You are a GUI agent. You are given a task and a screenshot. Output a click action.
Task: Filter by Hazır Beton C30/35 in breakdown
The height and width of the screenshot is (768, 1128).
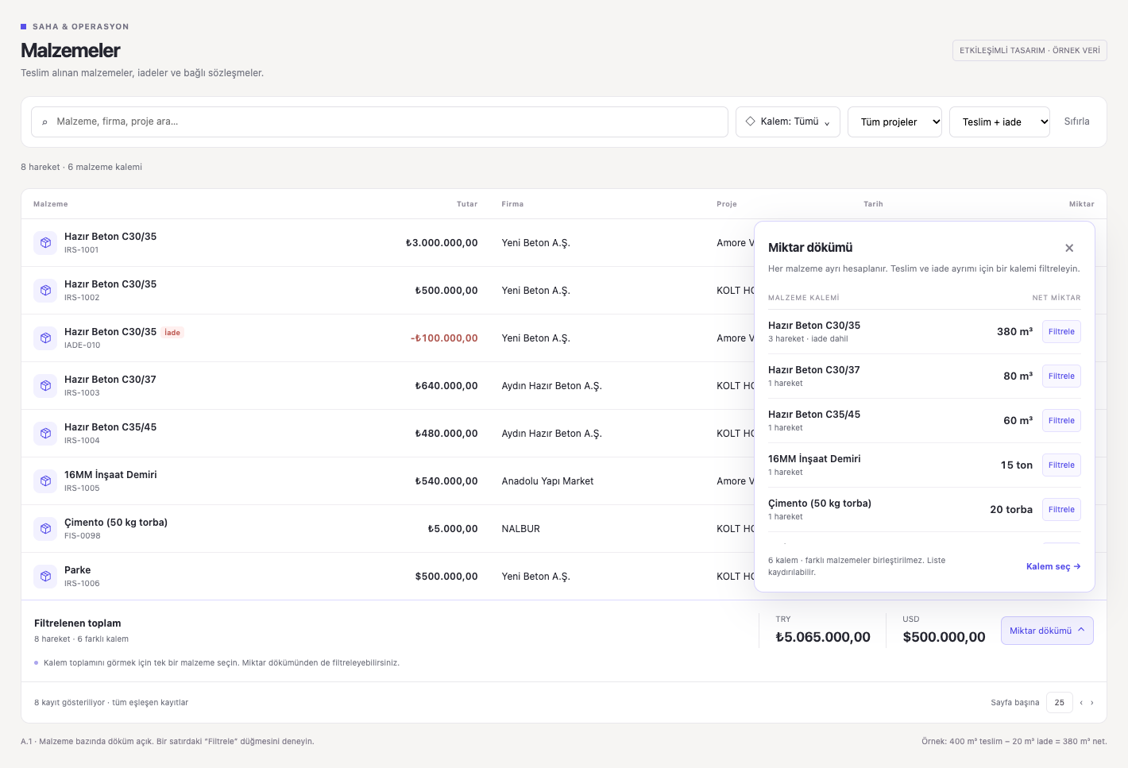pyautogui.click(x=1061, y=332)
